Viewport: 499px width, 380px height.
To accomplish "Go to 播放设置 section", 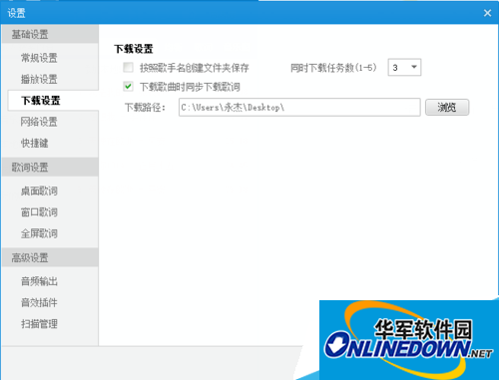I will coord(39,79).
